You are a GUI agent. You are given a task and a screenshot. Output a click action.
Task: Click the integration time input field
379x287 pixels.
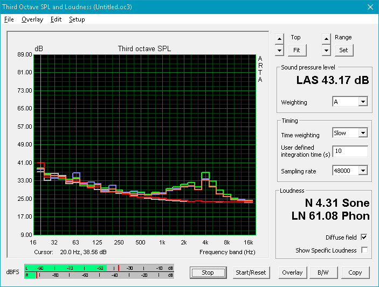350,151
